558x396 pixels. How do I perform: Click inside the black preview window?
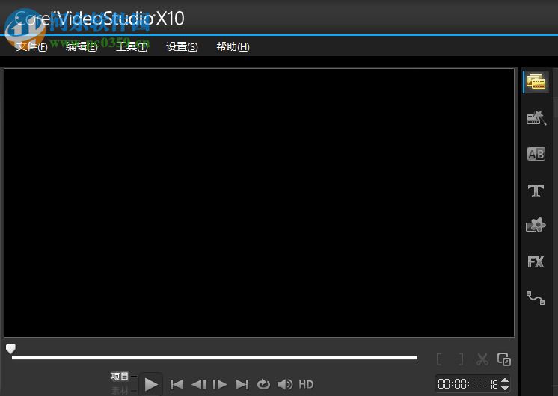tap(259, 202)
